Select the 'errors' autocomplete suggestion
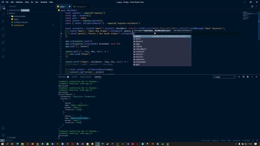This screenshot has width=260, height=146. coord(162,54)
